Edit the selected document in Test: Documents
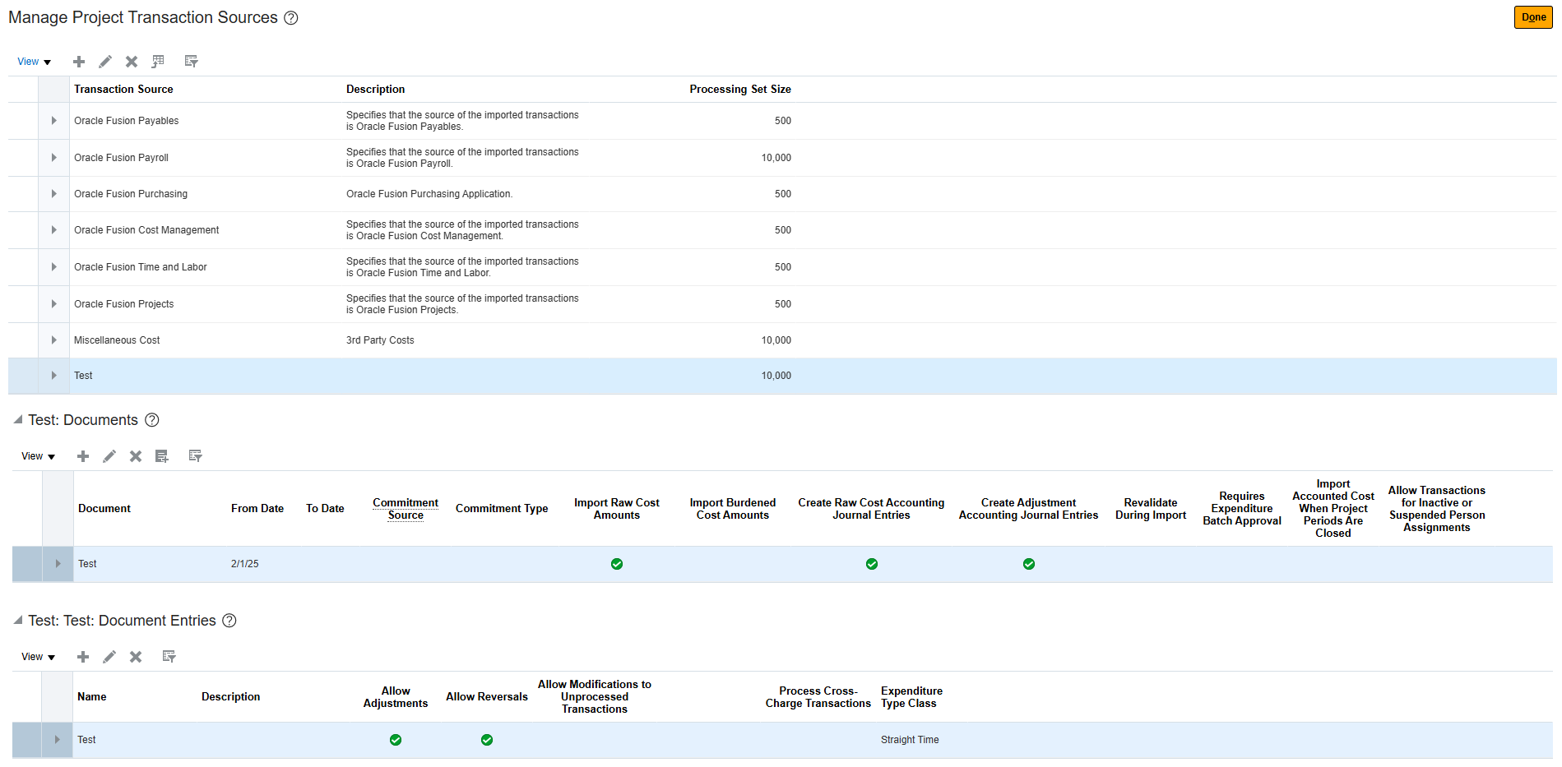This screenshot has height=767, width=1562. click(109, 456)
